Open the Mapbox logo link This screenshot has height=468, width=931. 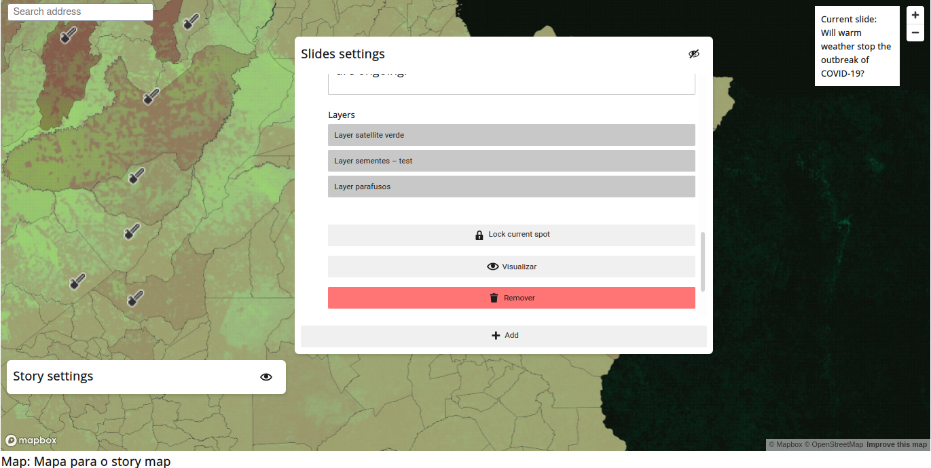tap(31, 440)
